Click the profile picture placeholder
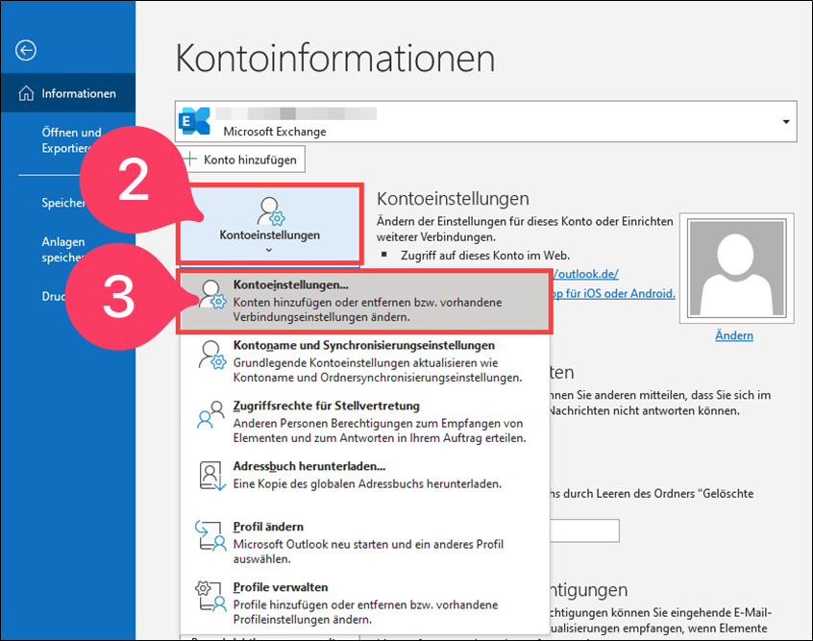Screen dimensions: 813x641 [737, 267]
